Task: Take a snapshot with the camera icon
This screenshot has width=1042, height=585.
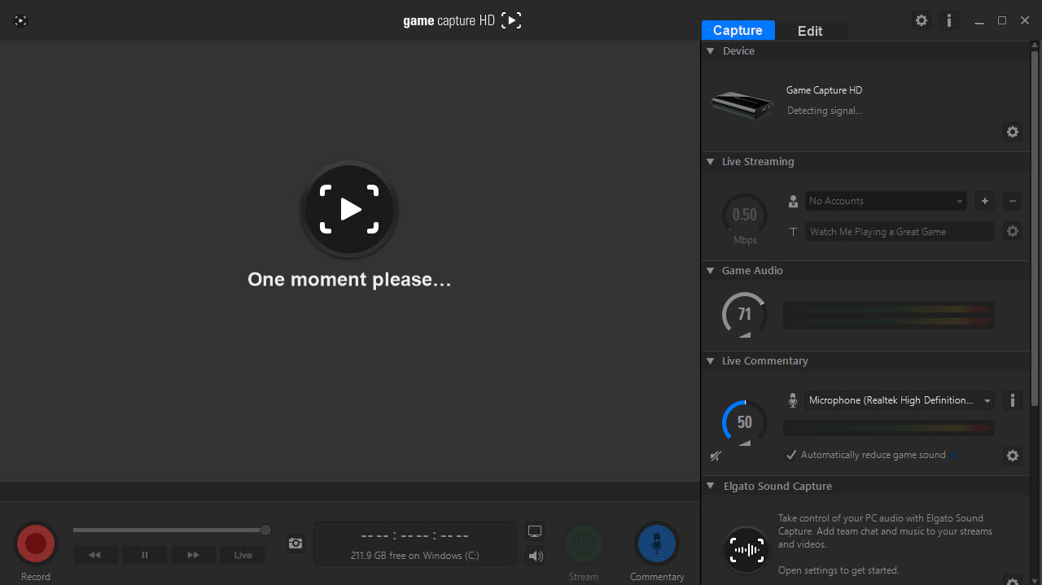Action: point(296,544)
